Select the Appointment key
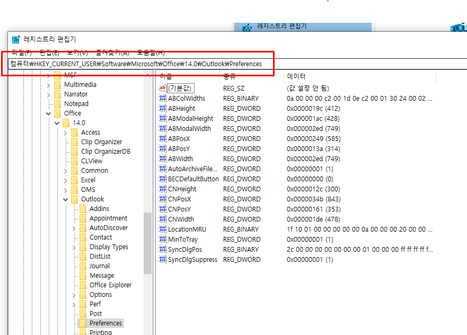Screen dimensions: 467x335 tap(109, 218)
